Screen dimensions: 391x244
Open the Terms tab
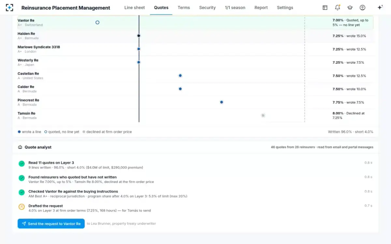pyautogui.click(x=184, y=7)
